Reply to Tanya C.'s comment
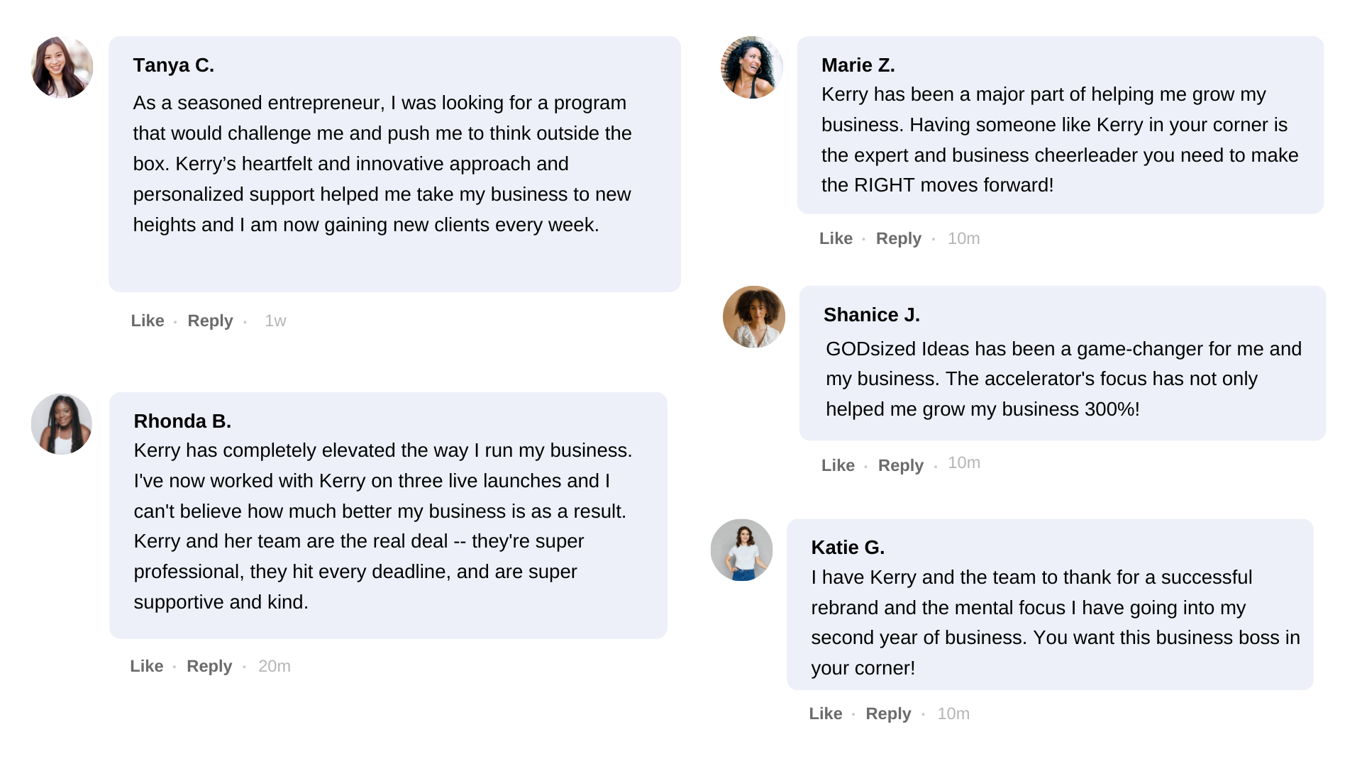The width and height of the screenshot is (1362, 766). 210,321
